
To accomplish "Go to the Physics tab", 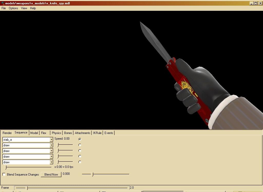I will point(57,133).
